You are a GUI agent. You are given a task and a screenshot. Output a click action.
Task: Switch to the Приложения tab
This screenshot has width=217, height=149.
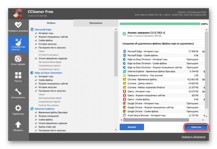[x=96, y=23]
